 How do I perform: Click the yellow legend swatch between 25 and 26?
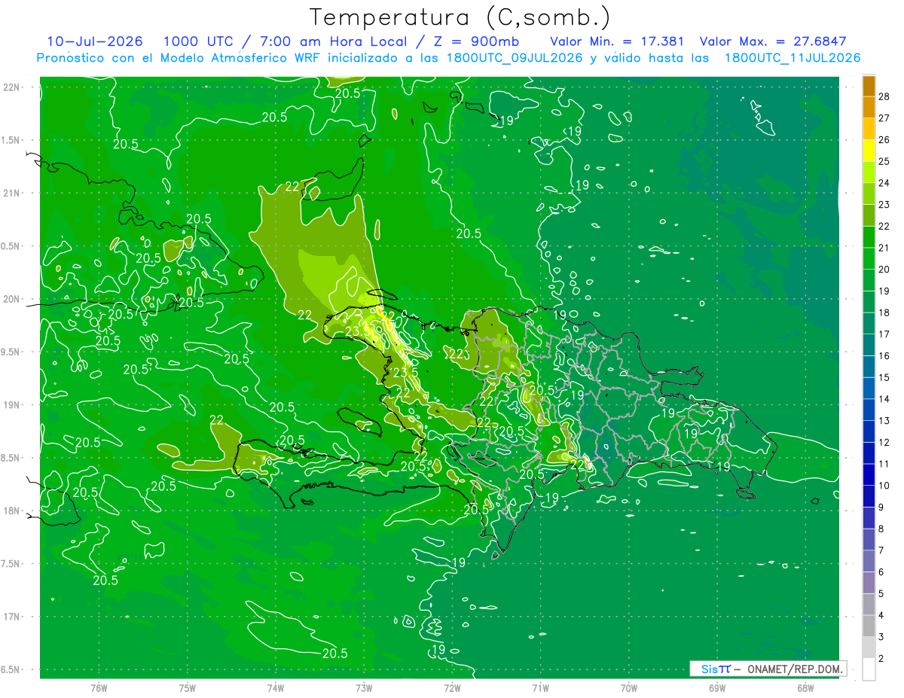[869, 151]
